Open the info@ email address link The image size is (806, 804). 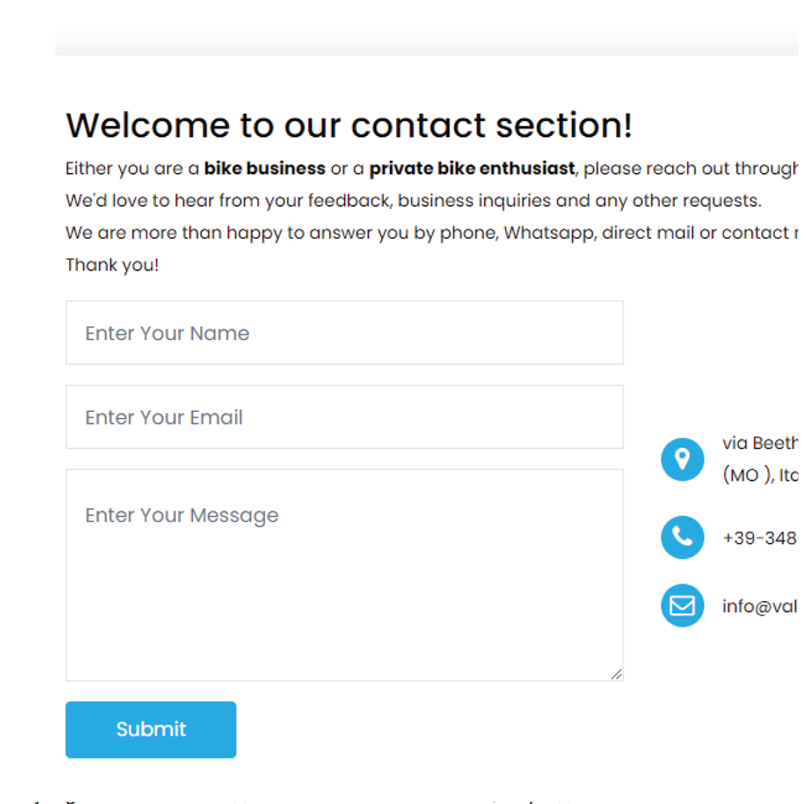click(x=760, y=606)
